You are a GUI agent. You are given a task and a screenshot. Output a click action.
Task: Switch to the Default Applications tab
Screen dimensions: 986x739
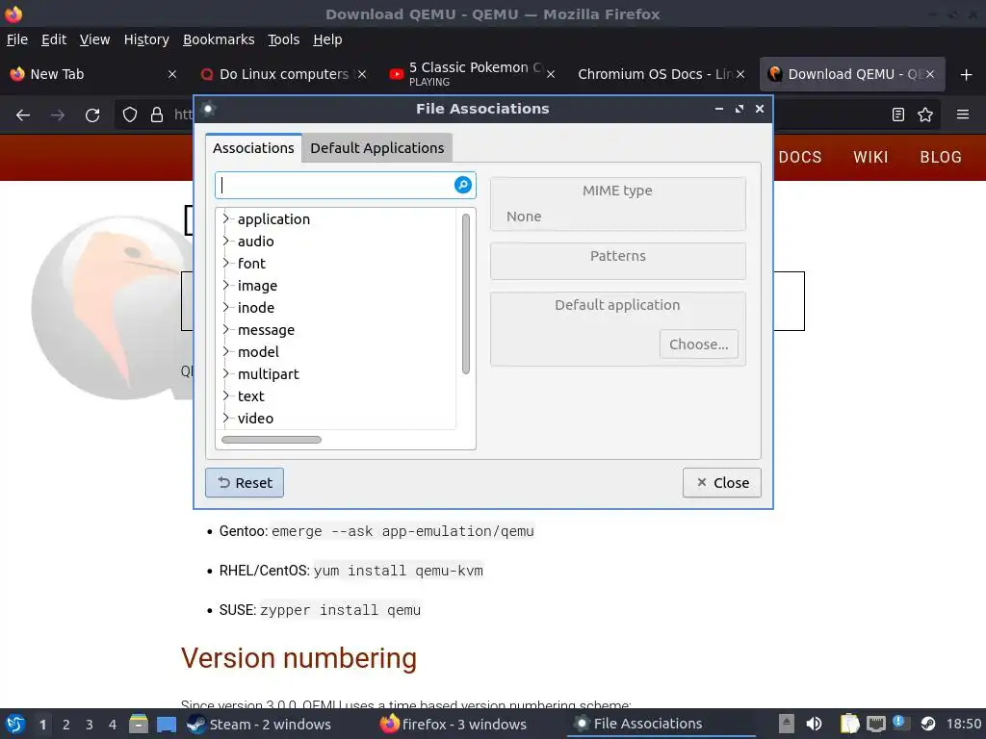(x=376, y=148)
